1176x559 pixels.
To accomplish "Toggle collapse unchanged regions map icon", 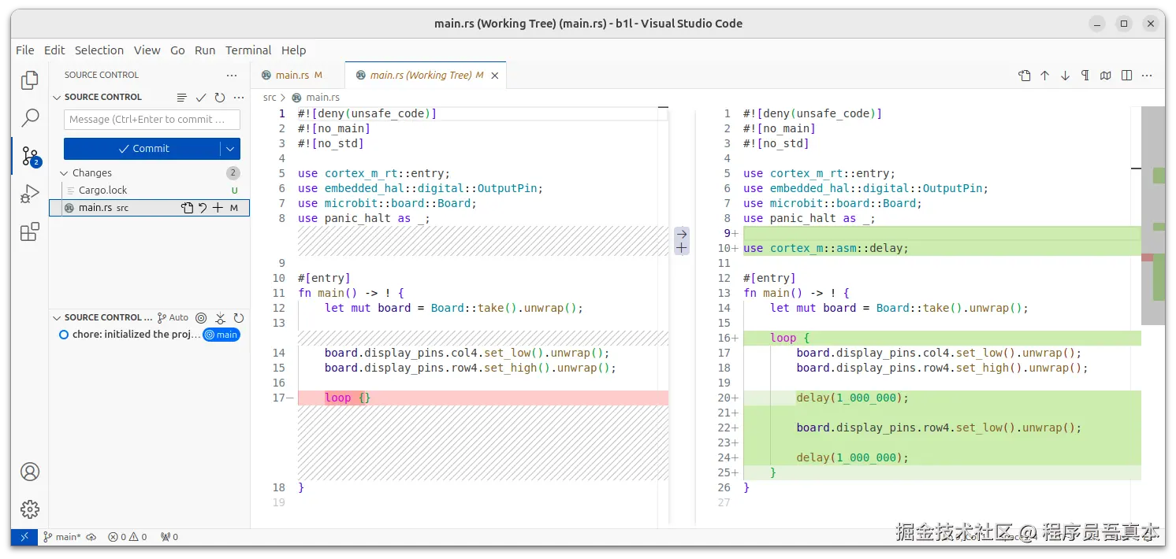I will coord(1106,76).
